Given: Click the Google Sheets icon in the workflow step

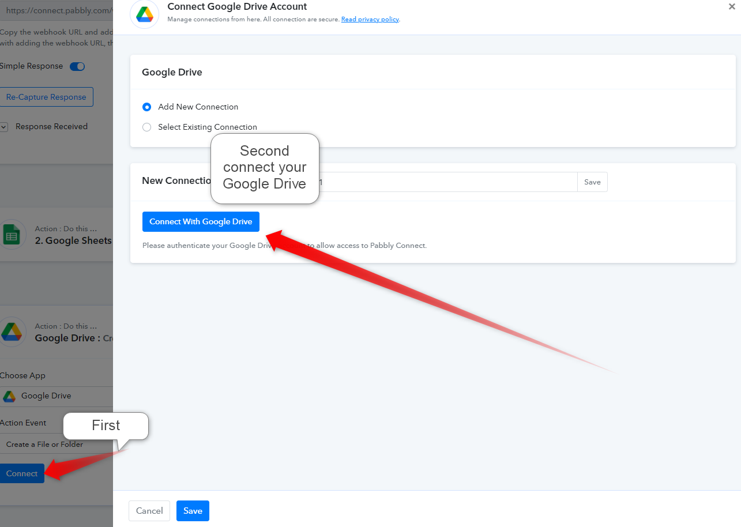Looking at the screenshot, I should point(12,235).
